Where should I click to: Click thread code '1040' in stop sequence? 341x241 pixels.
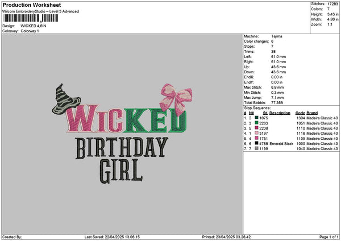tap(301, 149)
